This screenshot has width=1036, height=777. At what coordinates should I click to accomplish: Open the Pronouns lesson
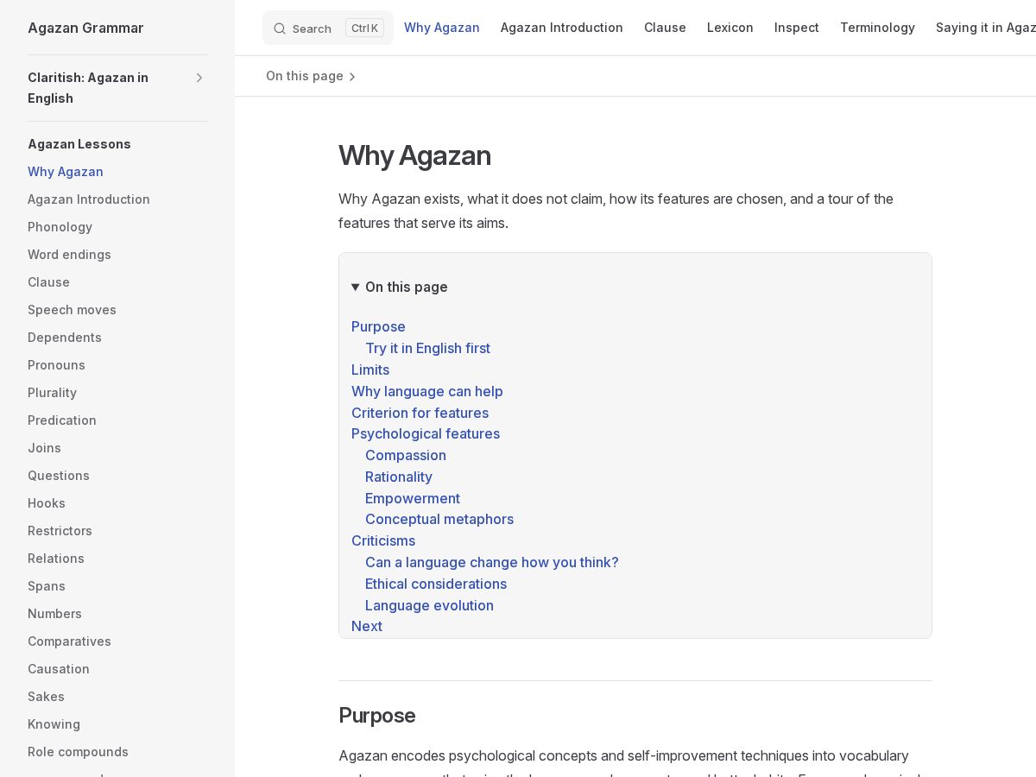(x=56, y=365)
